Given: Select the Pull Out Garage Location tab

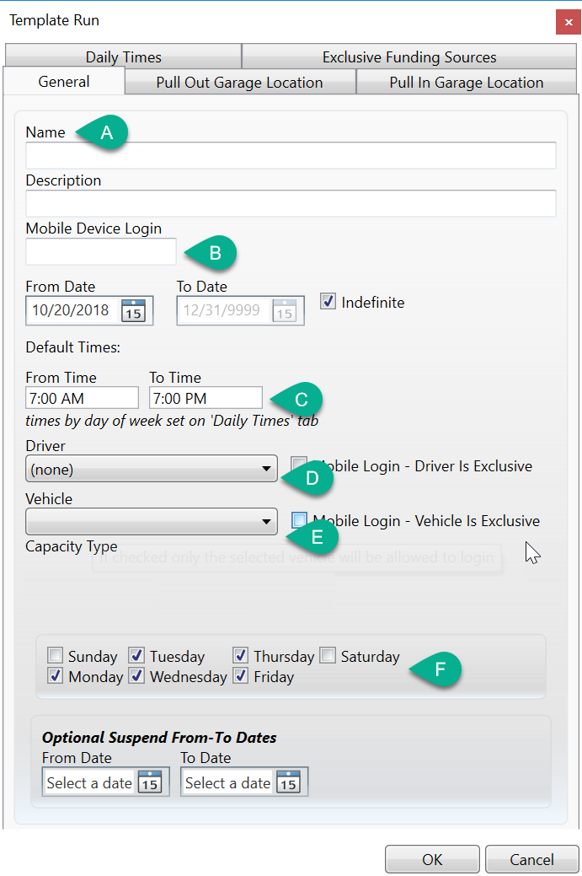Looking at the screenshot, I should [239, 83].
